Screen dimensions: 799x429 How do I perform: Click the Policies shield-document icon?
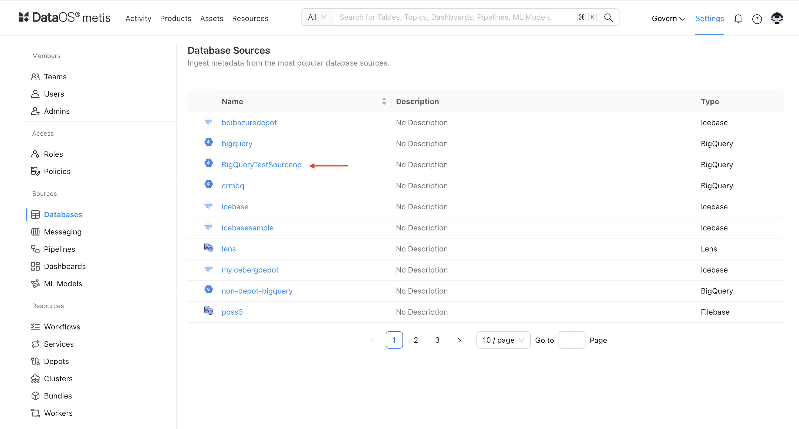pos(35,171)
